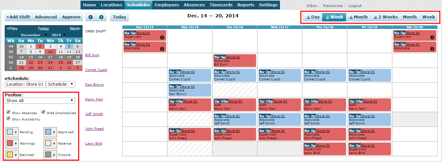Change the Warnings color swatch

pyautogui.click(x=12, y=143)
